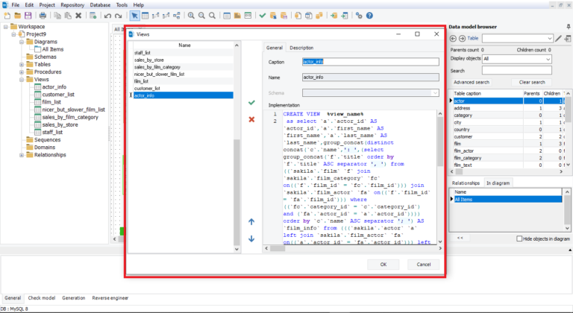This screenshot has width=573, height=313.
Task: Click the Print icon in main toolbar
Action: [x=43, y=15]
